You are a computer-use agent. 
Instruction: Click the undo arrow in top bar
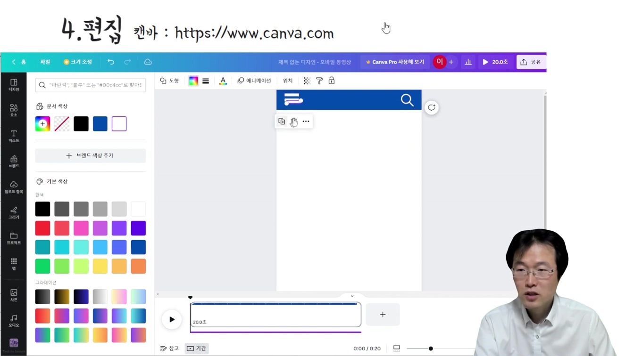111,62
